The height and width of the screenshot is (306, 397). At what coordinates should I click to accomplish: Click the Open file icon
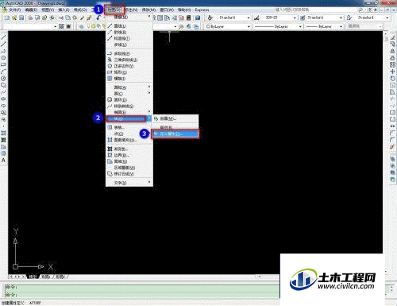click(14, 17)
